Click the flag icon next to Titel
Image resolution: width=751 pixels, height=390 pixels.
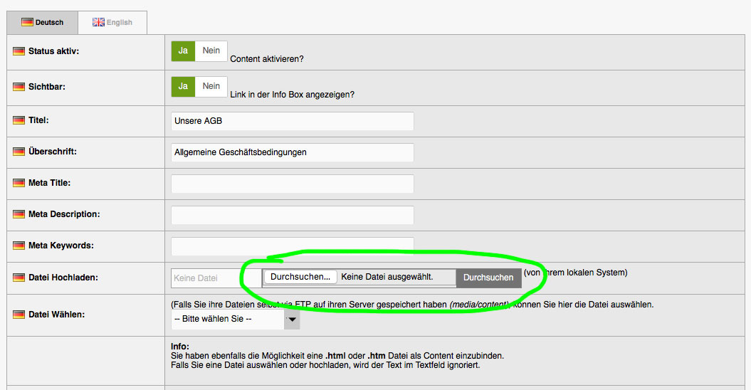[x=19, y=121]
